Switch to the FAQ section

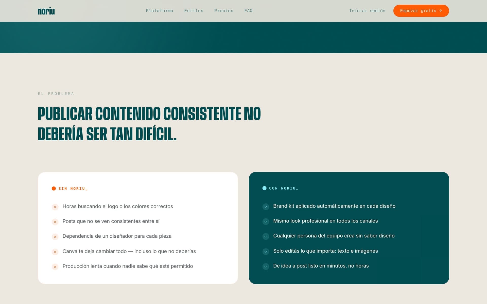click(248, 11)
